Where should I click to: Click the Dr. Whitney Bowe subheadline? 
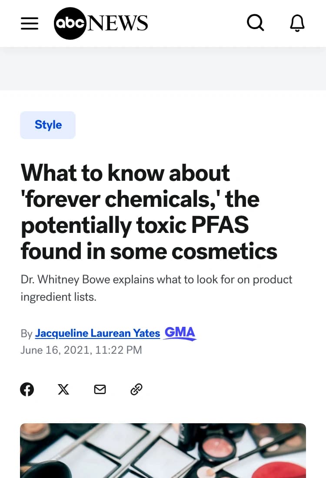(156, 288)
